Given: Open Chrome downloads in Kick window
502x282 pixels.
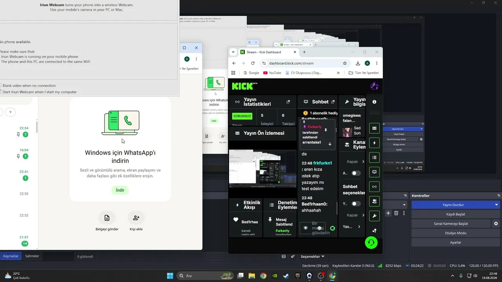Looking at the screenshot, I should (x=358, y=63).
